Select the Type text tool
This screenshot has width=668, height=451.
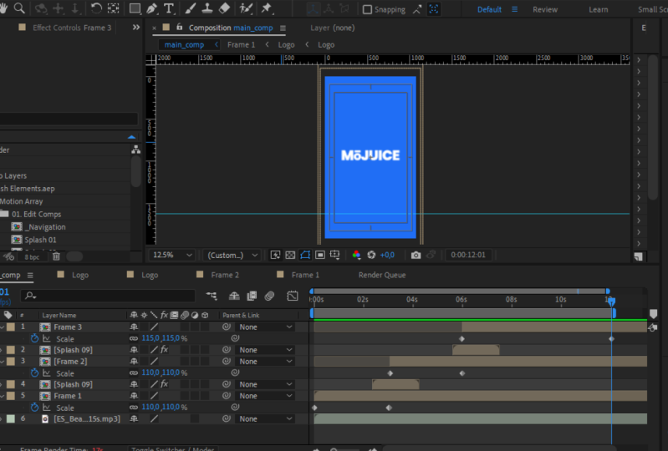click(169, 8)
